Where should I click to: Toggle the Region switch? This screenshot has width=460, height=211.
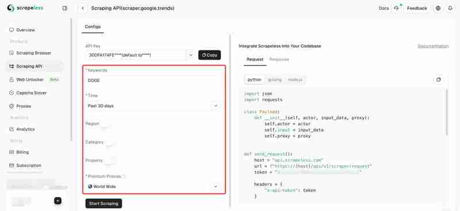(x=106, y=126)
